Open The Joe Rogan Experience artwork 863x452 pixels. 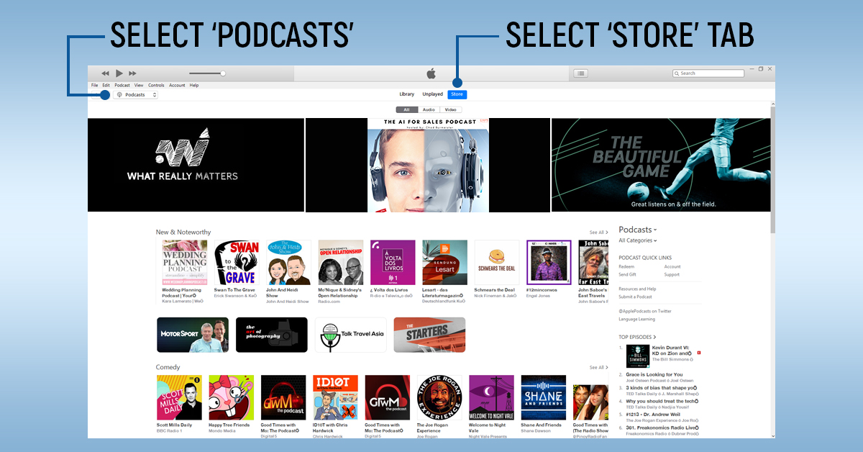point(440,397)
